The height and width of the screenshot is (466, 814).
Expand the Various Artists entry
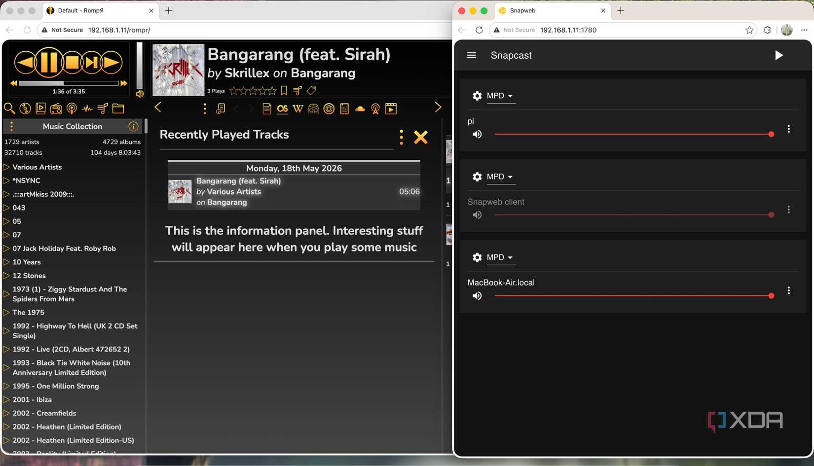click(6, 167)
